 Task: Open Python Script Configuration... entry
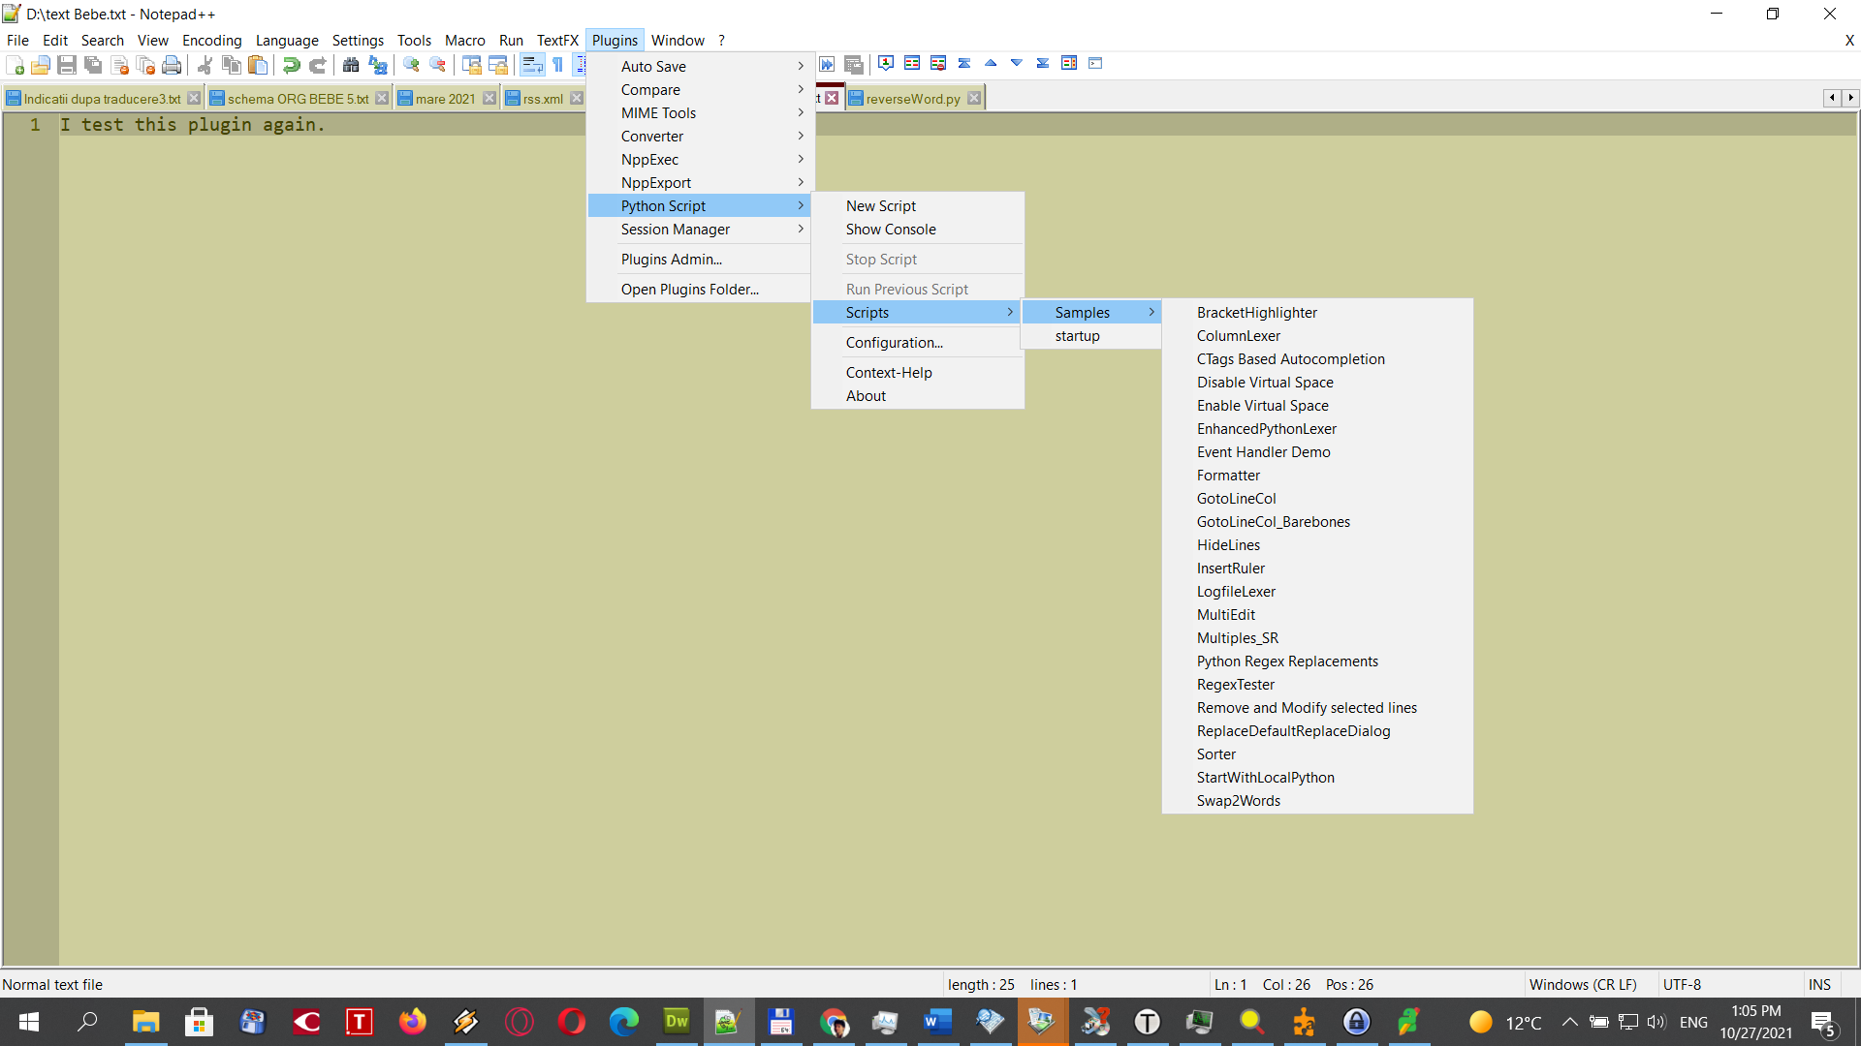tap(917, 342)
